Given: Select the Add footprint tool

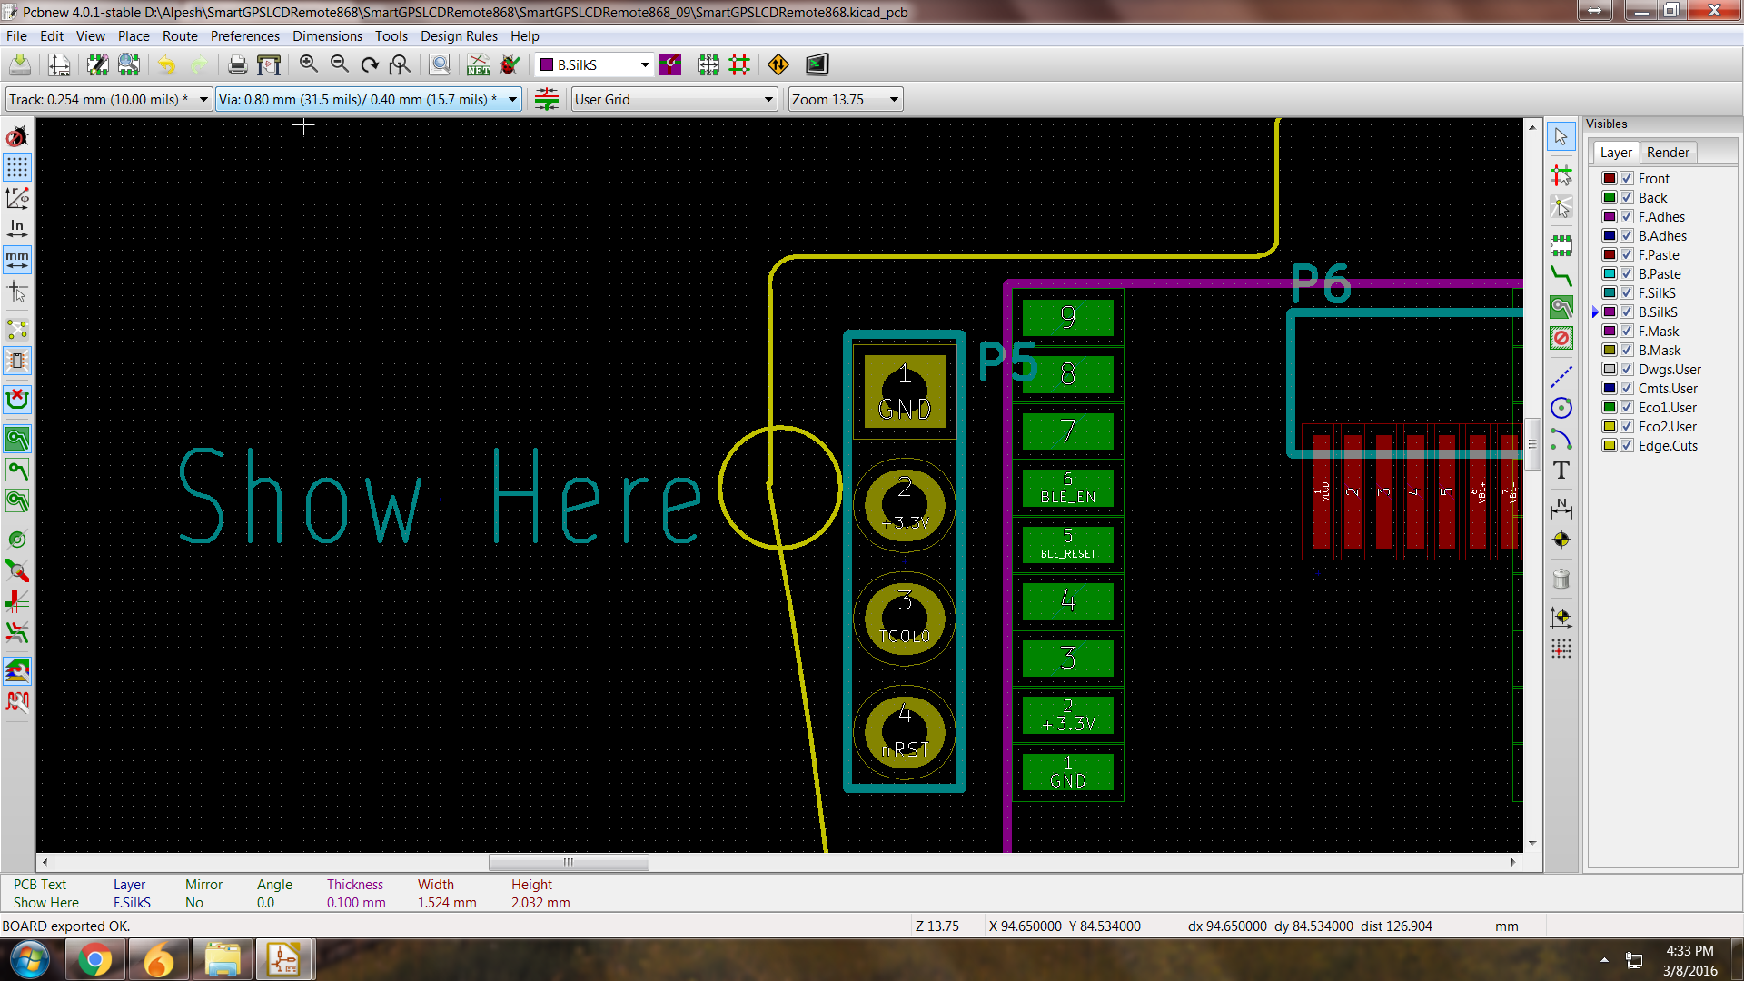Looking at the screenshot, I should click(x=1561, y=245).
